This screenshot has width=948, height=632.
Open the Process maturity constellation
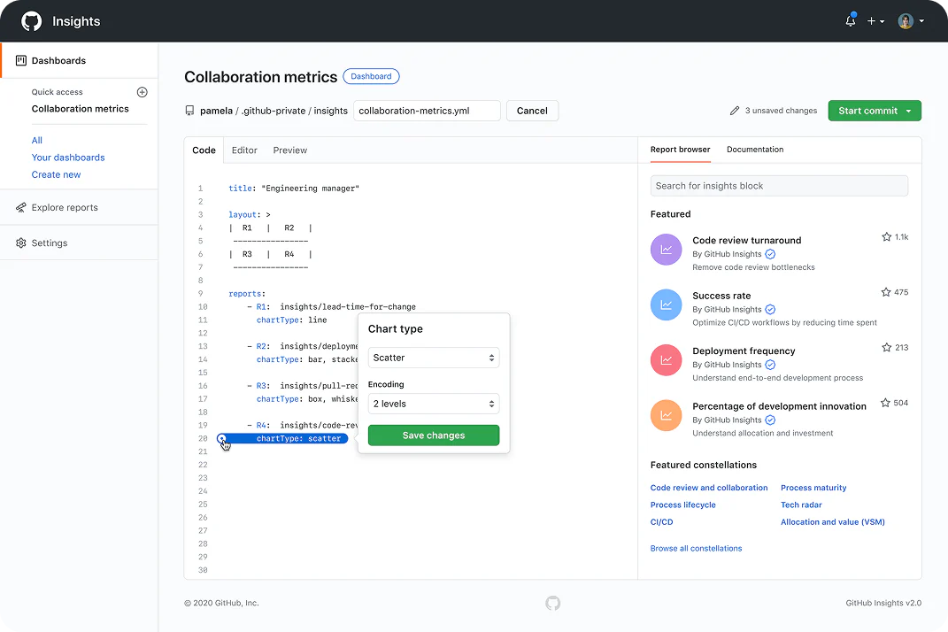813,488
